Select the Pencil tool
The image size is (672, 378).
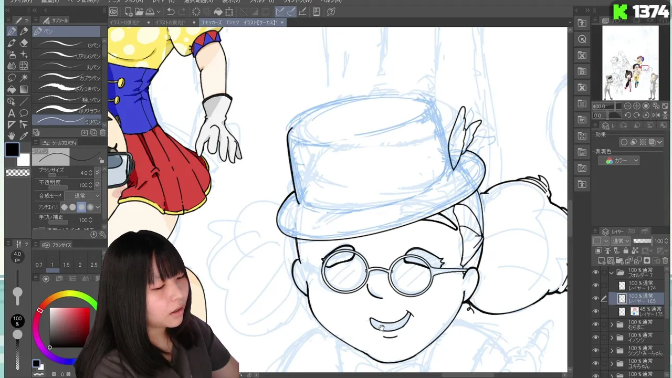point(24,31)
